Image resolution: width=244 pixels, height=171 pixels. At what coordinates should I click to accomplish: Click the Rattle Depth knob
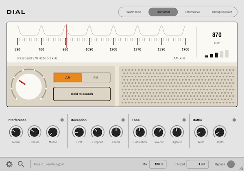[220, 132]
